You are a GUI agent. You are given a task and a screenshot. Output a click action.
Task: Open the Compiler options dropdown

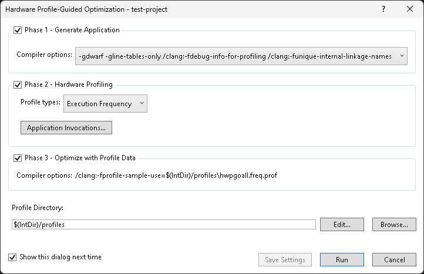(x=241, y=55)
